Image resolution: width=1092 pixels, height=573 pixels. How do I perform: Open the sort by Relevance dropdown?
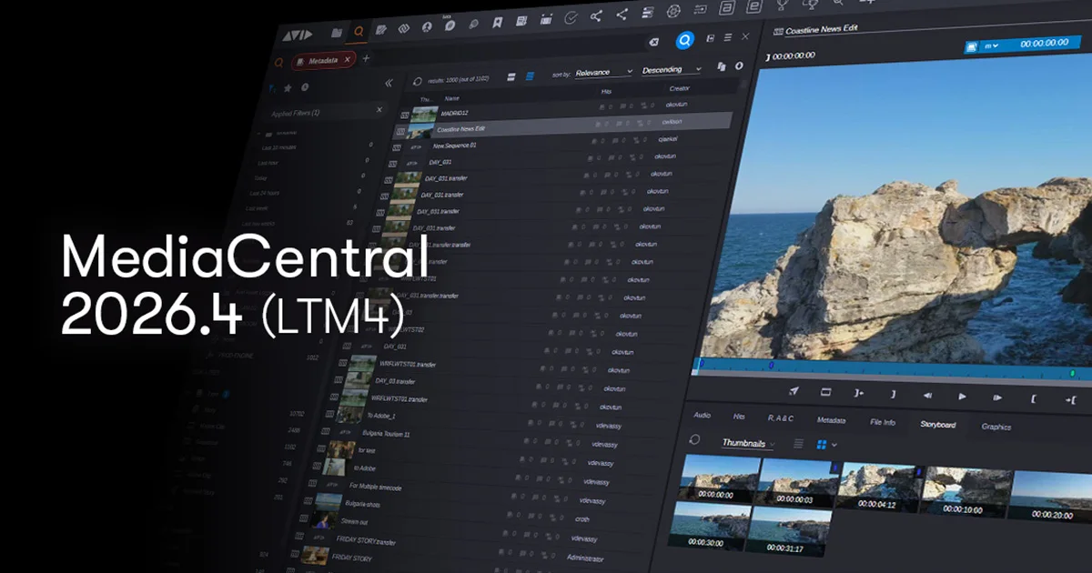click(604, 71)
